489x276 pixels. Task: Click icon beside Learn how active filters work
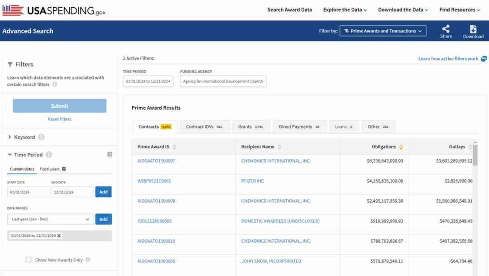(x=484, y=59)
